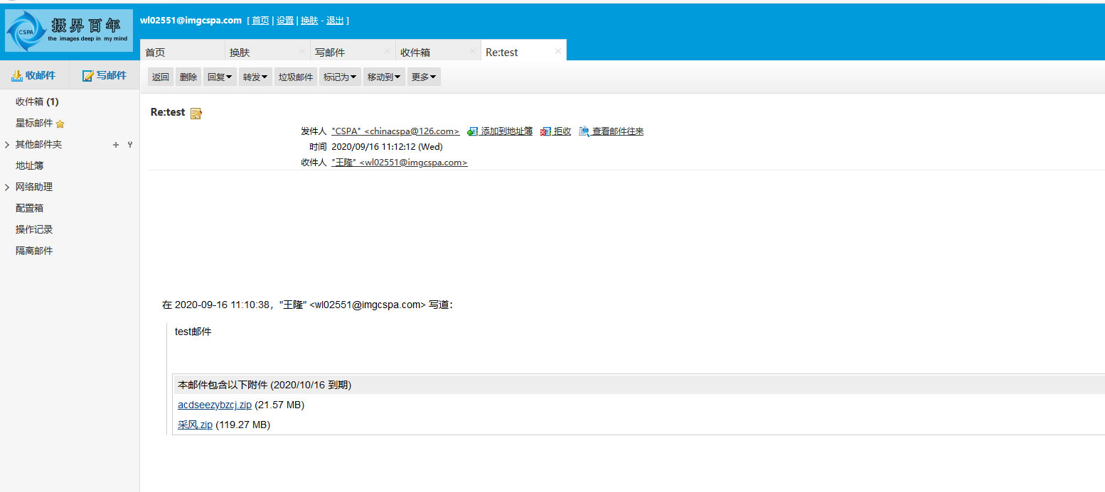
Task: Click the 写邮件 compose icon in sidebar
Action: pos(88,76)
